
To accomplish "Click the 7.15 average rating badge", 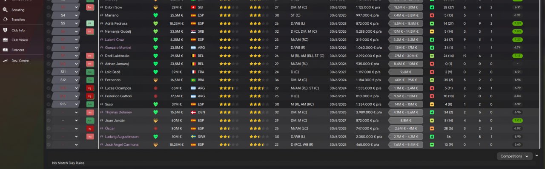I will pos(517,56).
